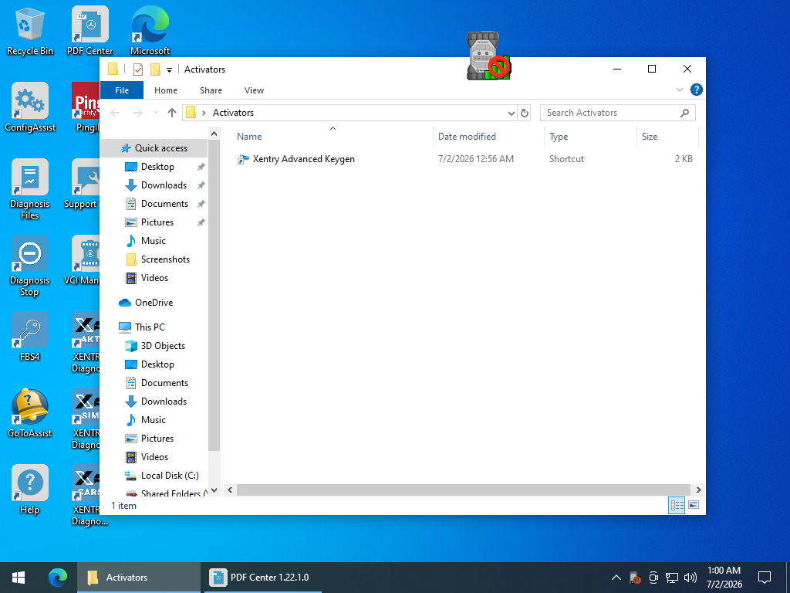Open the Share ribbon tab
The height and width of the screenshot is (593, 790).
[x=211, y=90]
